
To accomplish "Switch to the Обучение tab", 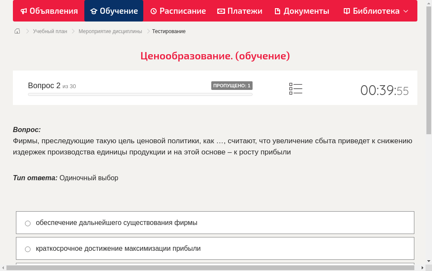I will (x=114, y=11).
